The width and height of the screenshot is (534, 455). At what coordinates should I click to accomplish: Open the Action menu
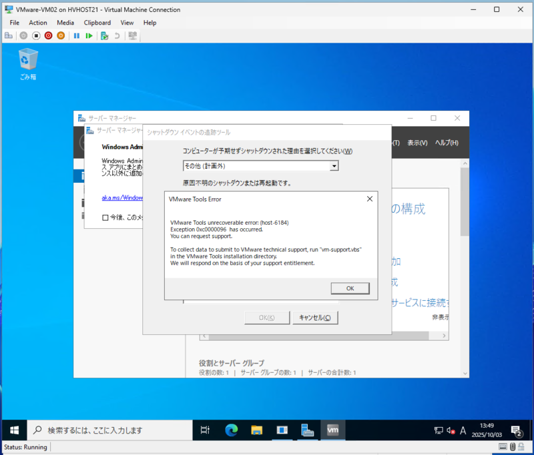[x=38, y=23]
